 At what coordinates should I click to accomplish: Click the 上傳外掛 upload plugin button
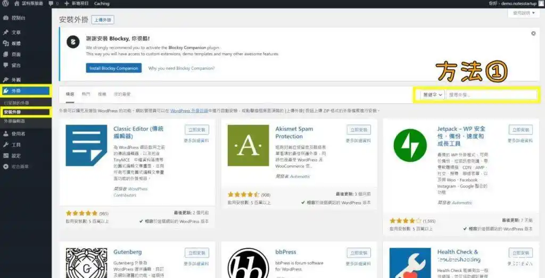103,20
